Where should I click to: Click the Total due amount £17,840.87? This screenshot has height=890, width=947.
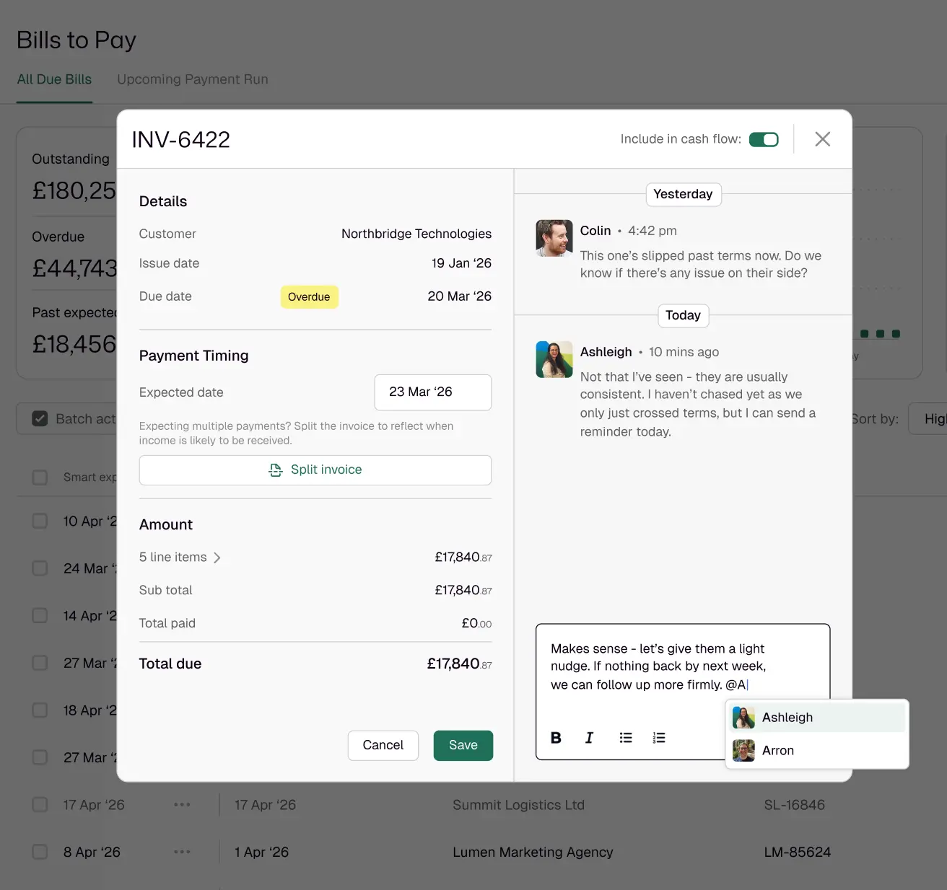click(x=459, y=664)
